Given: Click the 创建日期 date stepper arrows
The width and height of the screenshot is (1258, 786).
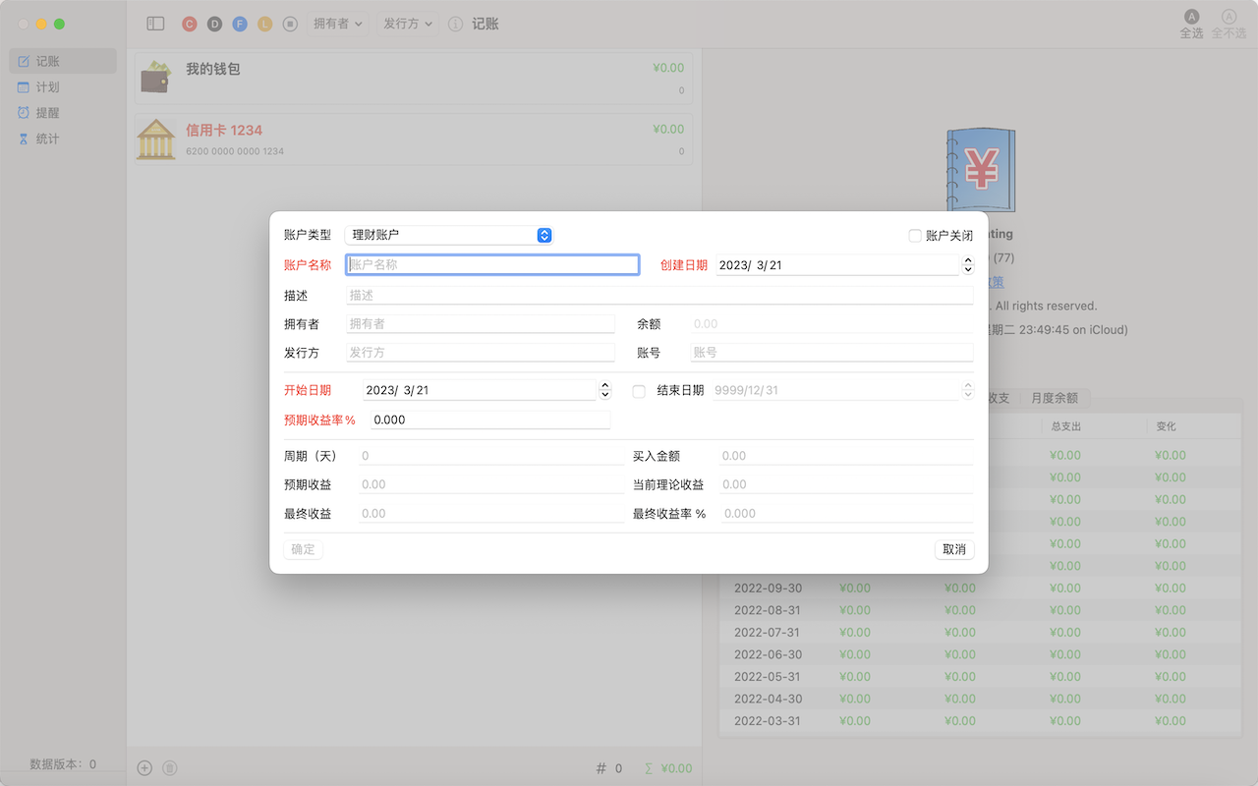Looking at the screenshot, I should pyautogui.click(x=968, y=265).
